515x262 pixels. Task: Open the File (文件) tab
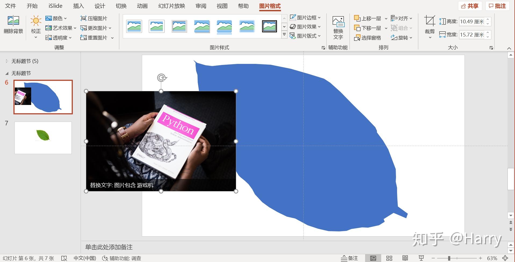(x=10, y=6)
